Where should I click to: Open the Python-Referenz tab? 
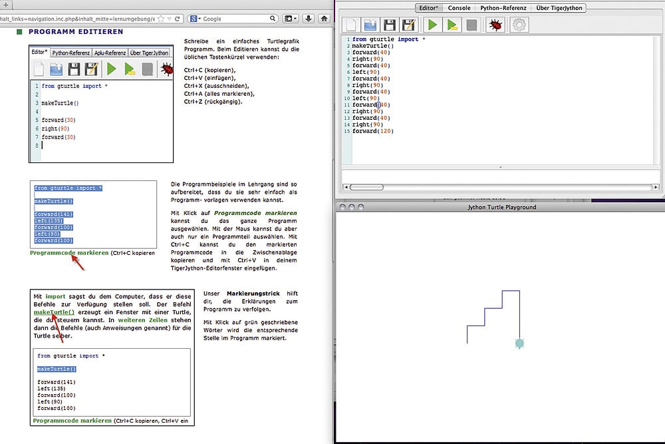(x=503, y=8)
